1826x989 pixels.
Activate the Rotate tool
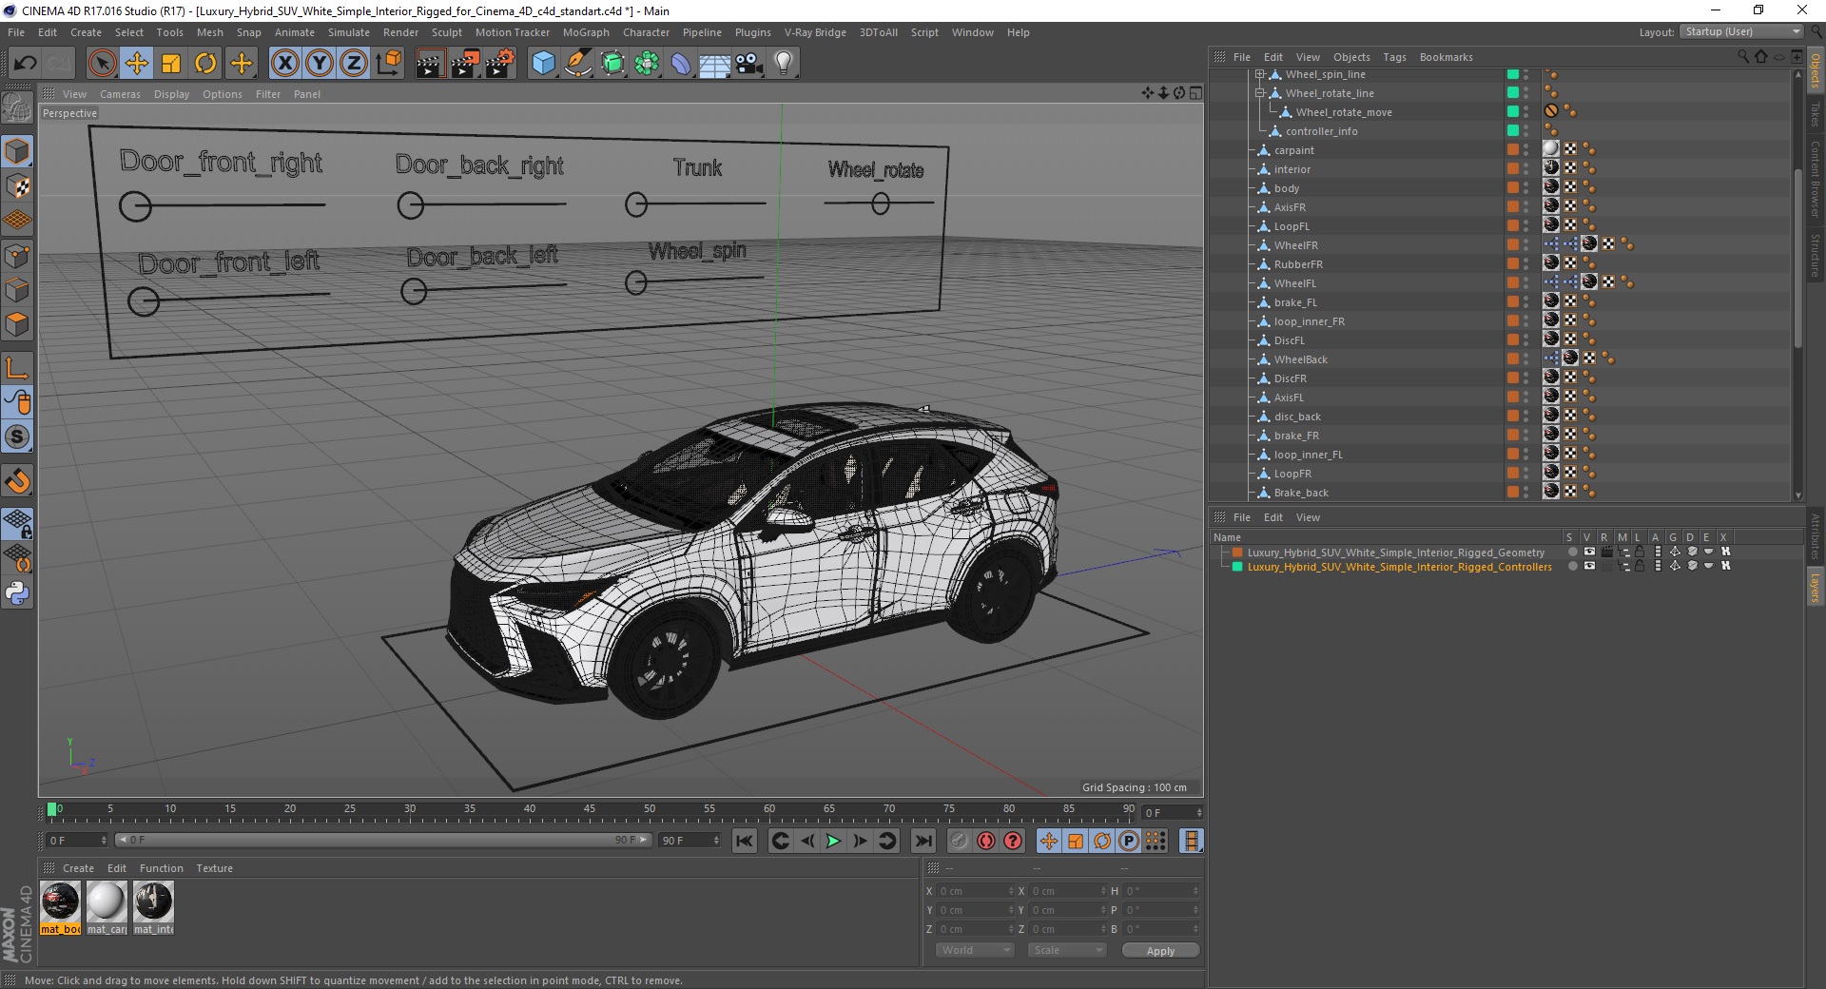pyautogui.click(x=205, y=64)
